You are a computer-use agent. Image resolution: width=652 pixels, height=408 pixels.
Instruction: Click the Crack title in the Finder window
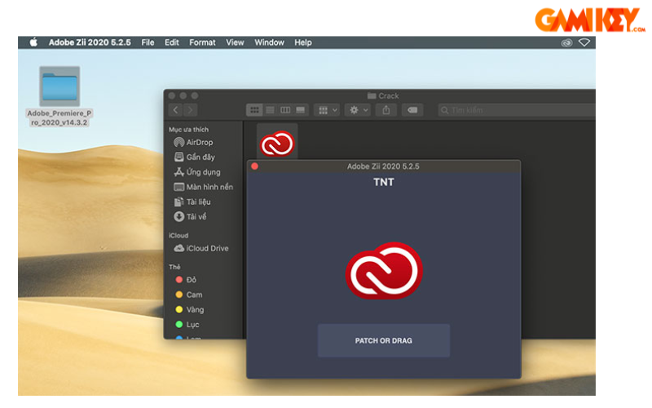click(x=383, y=95)
